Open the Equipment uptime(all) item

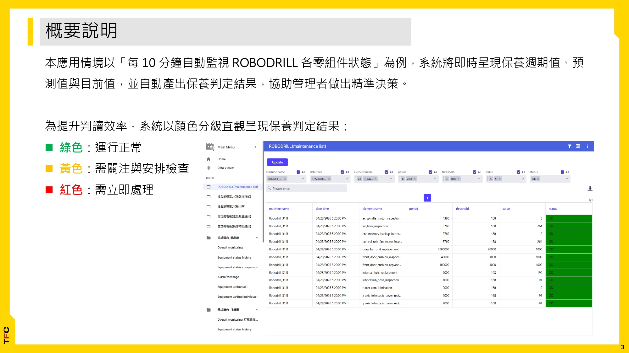pyautogui.click(x=232, y=287)
